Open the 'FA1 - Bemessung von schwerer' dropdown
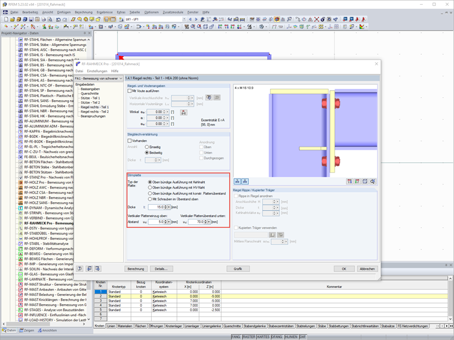The width and height of the screenshot is (454, 340). pyautogui.click(x=121, y=78)
